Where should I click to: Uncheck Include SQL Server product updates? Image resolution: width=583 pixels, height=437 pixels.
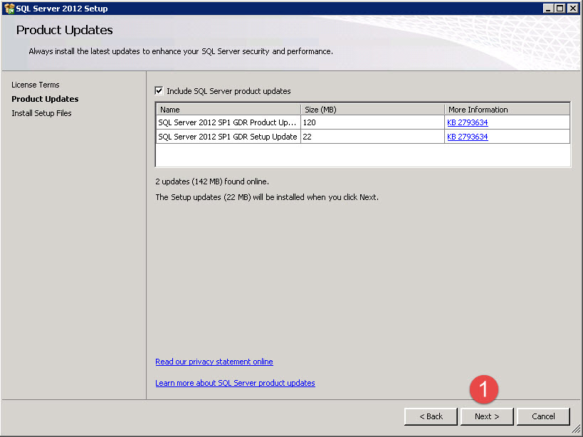(x=159, y=90)
